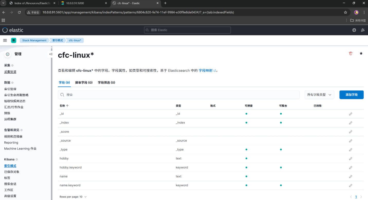Focus the 搜索 Elastic global search box

click(x=187, y=30)
